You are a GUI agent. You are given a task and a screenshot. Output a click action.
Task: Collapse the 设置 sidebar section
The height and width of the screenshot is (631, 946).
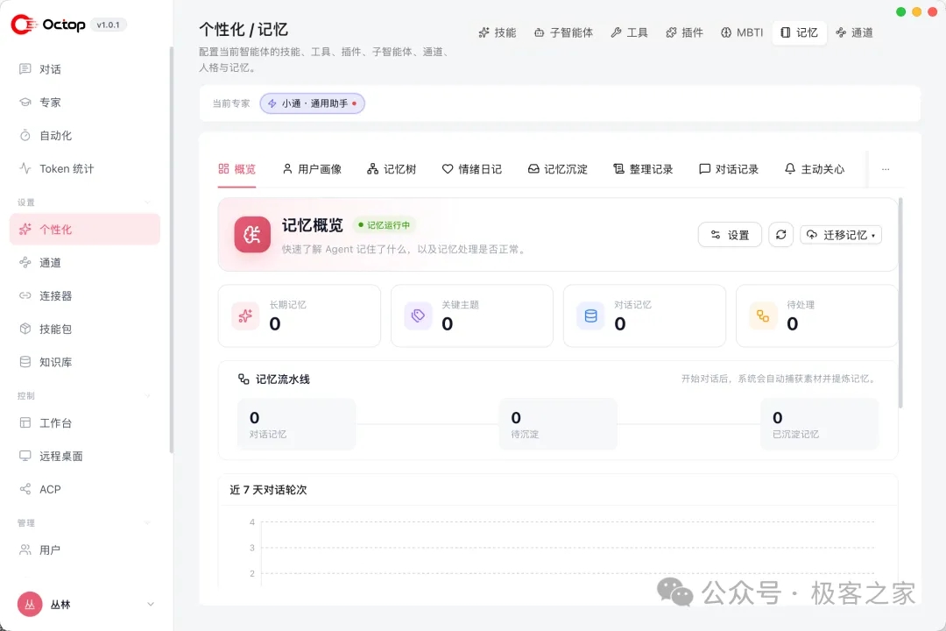point(148,202)
